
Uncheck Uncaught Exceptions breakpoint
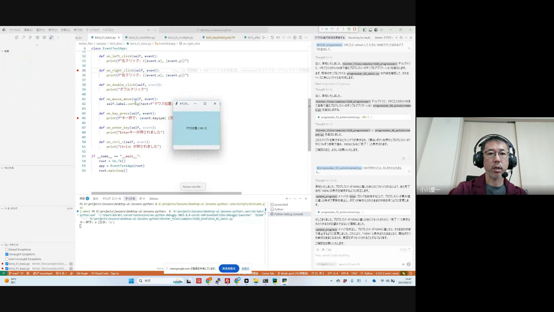(x=7, y=254)
